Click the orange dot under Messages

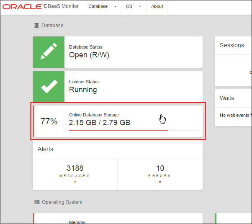pyautogui.click(x=75, y=182)
